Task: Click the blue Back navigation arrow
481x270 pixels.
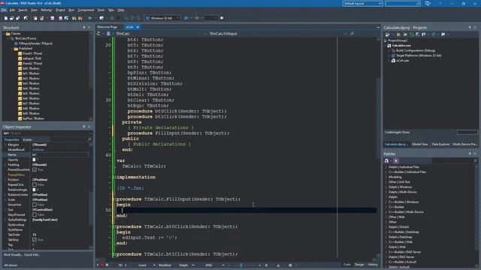Action: [186, 18]
